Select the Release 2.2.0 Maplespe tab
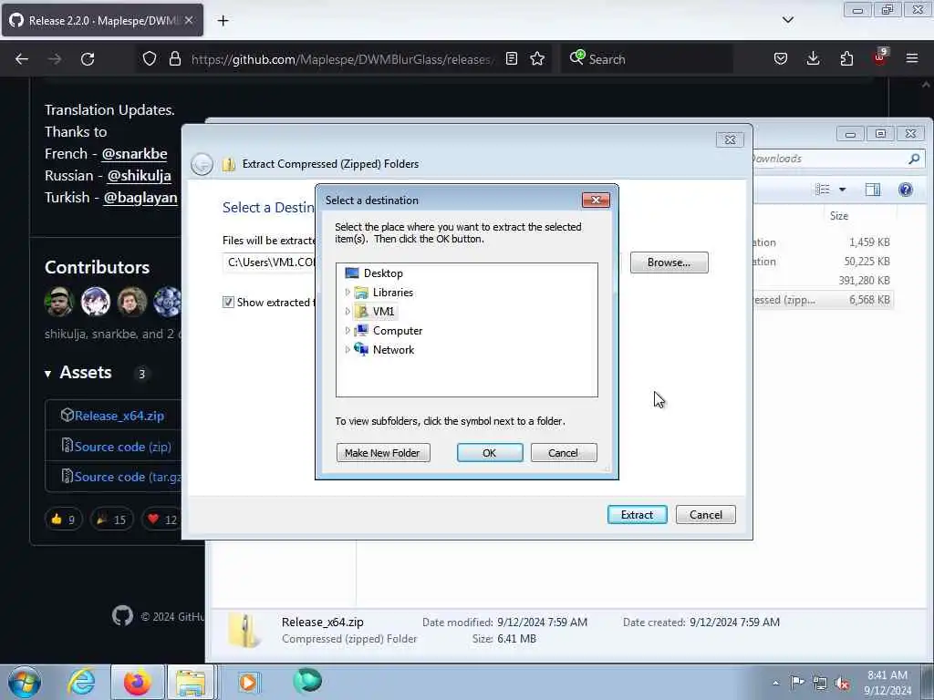Screen dimensions: 934x700 102,20
